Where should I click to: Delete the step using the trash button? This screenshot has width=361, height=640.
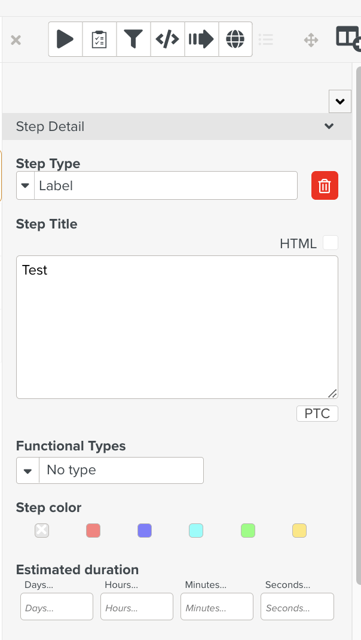point(325,185)
